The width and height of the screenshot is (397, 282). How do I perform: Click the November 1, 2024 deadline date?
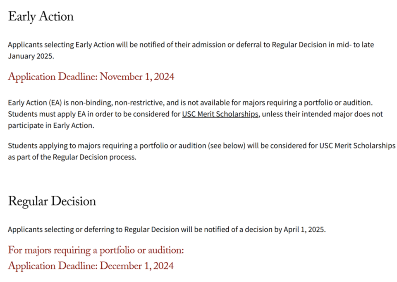point(137,77)
